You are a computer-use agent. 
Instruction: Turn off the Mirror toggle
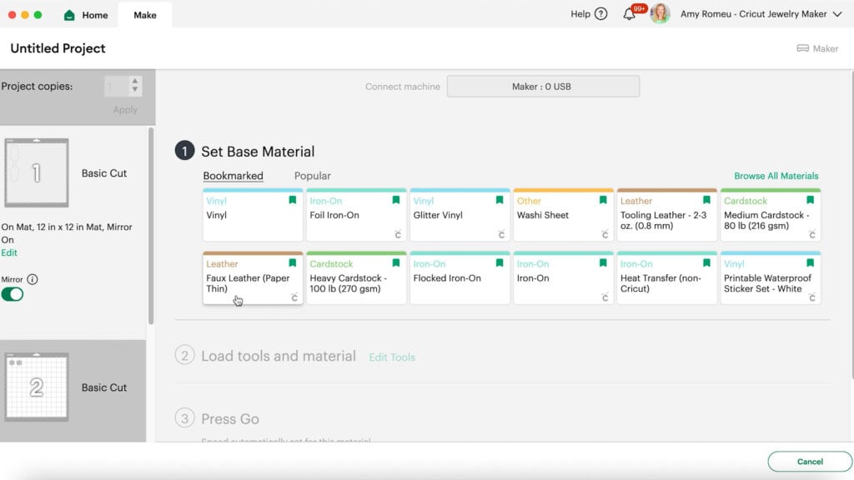click(13, 294)
